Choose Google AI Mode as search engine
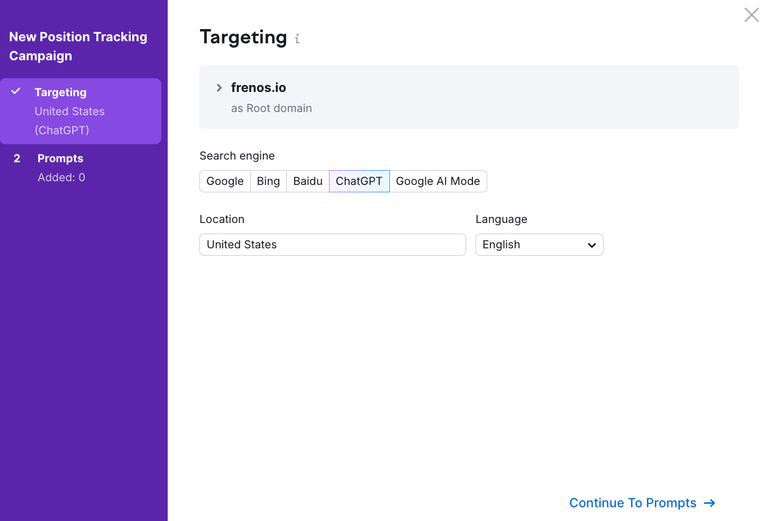 438,181
